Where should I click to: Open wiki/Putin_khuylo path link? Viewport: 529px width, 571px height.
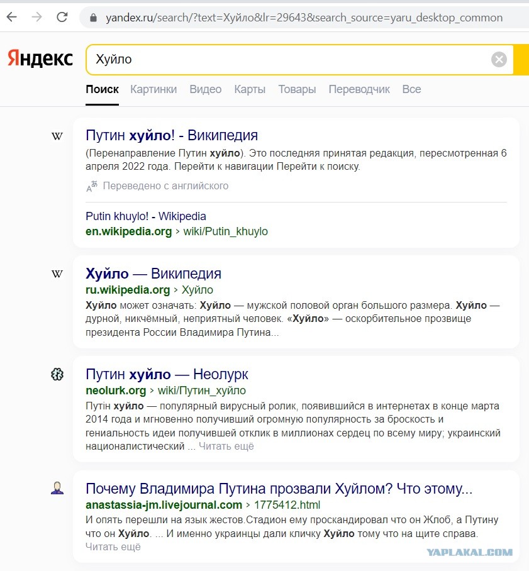[x=226, y=231]
